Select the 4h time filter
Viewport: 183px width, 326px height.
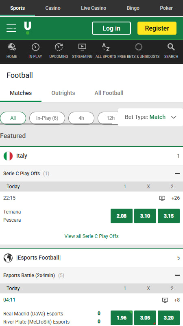81,118
